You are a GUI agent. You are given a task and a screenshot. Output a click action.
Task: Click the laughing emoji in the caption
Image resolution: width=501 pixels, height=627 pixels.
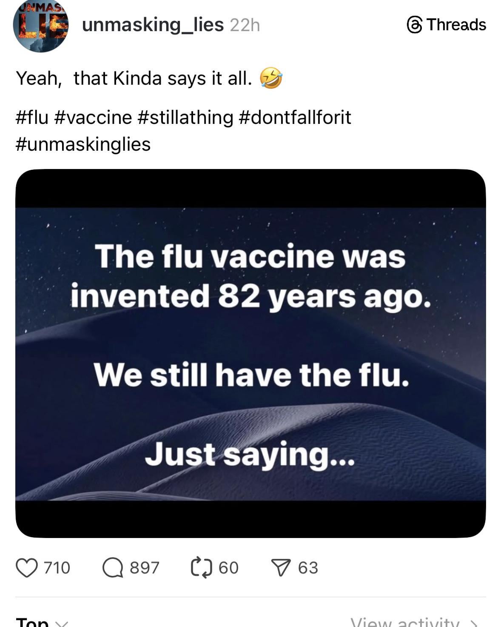pyautogui.click(x=271, y=78)
